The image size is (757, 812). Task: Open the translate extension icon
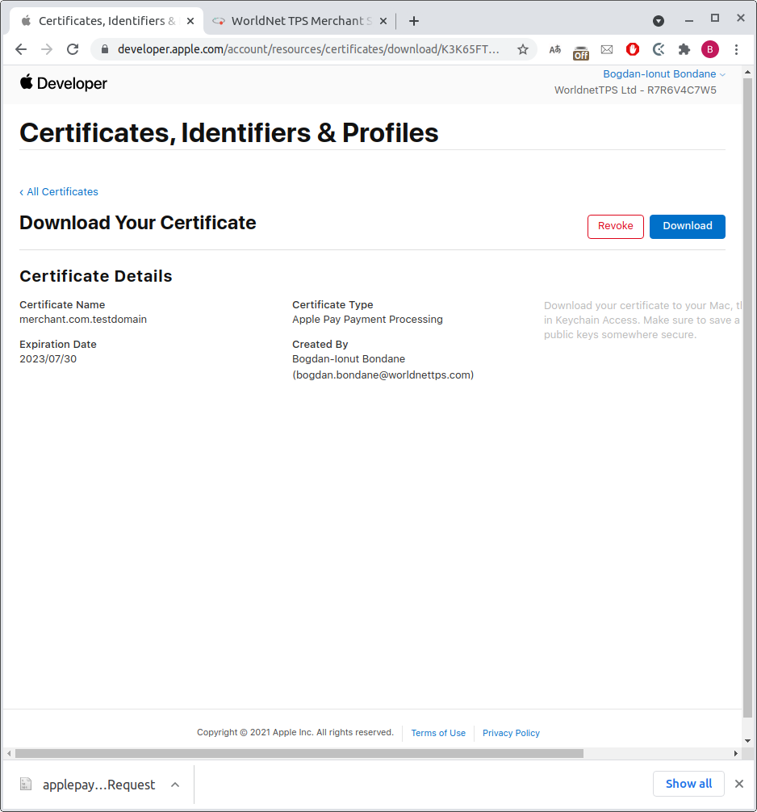[x=555, y=49]
